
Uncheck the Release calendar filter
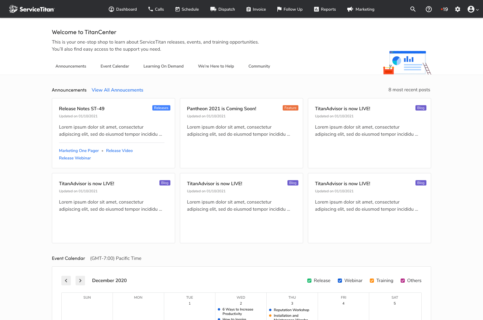click(309, 281)
